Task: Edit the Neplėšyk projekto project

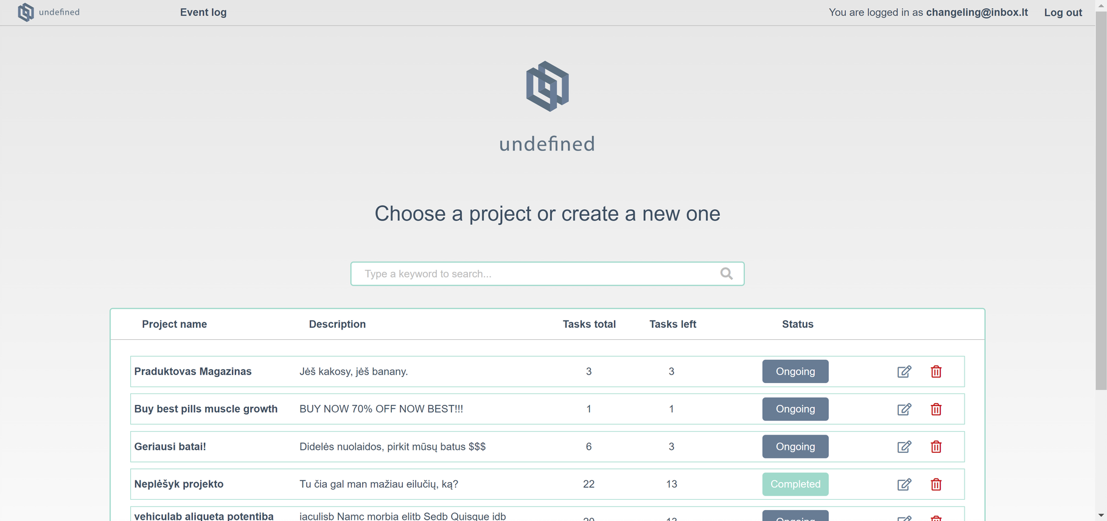Action: (904, 485)
